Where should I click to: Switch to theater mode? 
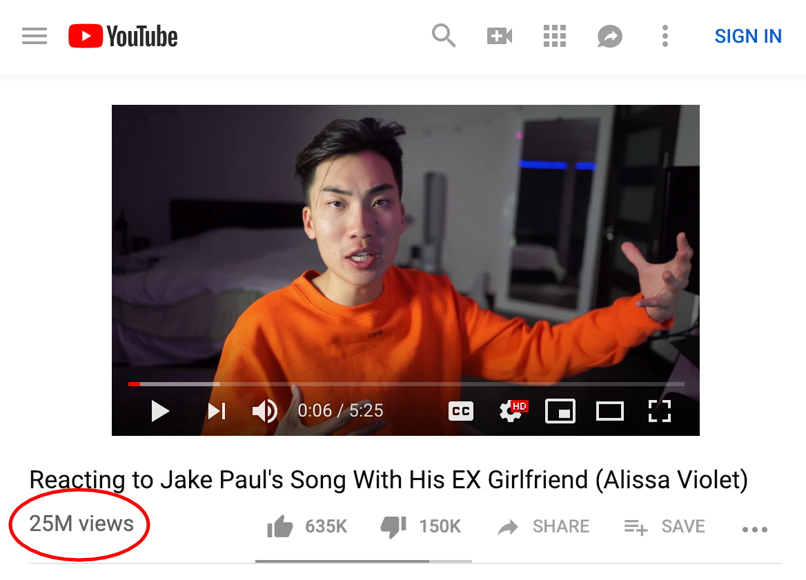(x=609, y=411)
